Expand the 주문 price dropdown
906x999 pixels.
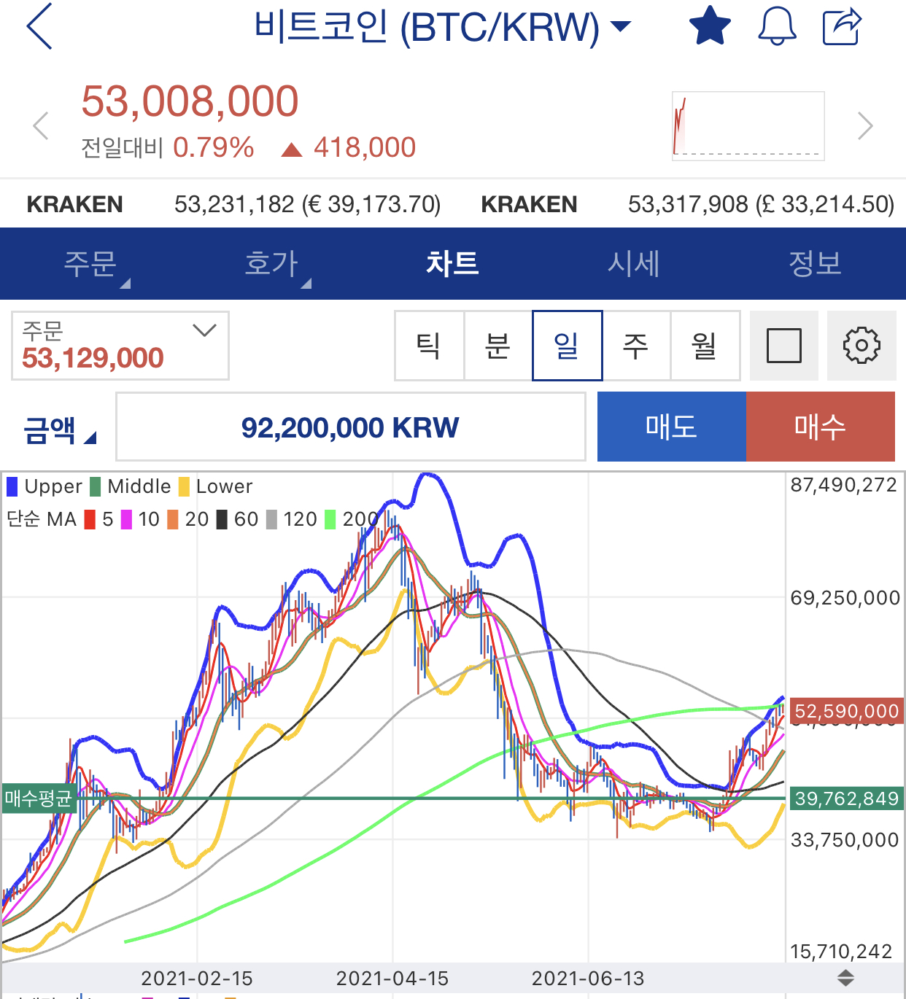(120, 346)
